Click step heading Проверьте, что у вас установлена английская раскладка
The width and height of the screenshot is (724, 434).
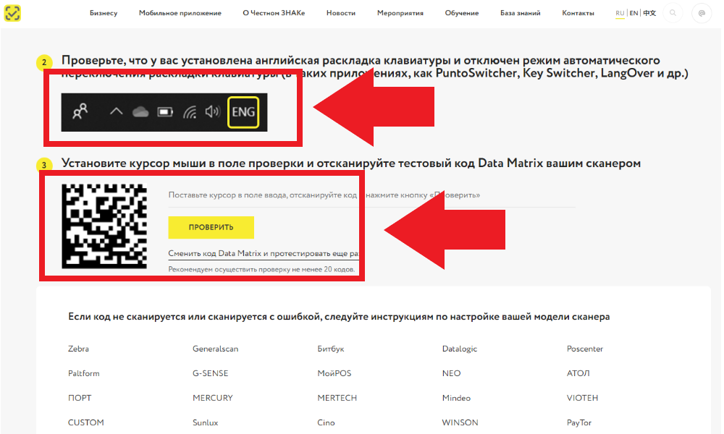click(x=374, y=67)
